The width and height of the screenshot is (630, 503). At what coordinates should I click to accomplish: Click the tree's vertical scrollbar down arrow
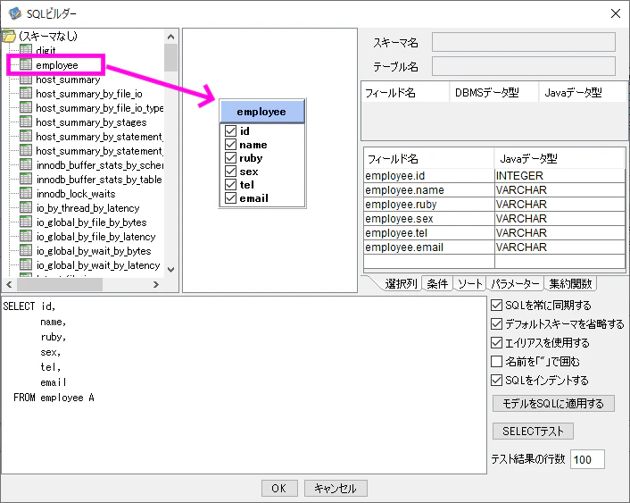pyautogui.click(x=170, y=270)
